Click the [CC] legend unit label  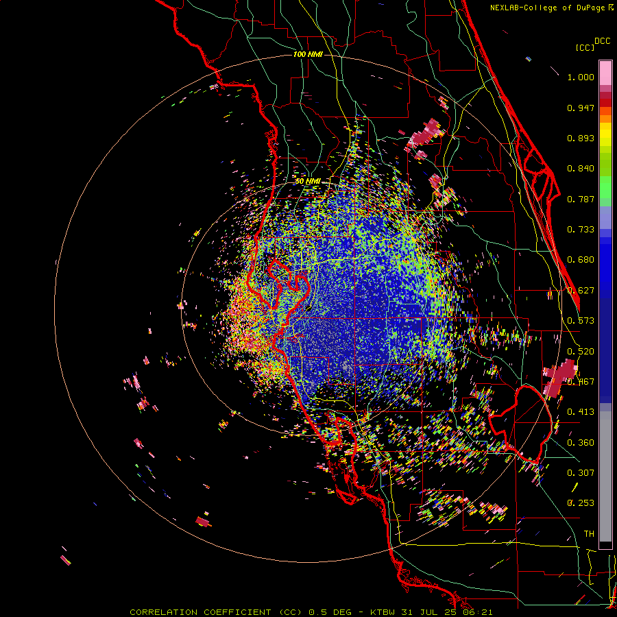[585, 47]
